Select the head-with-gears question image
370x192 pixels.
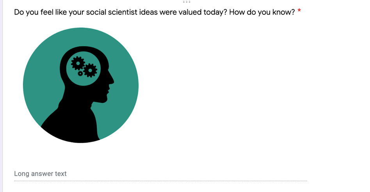[81, 85]
